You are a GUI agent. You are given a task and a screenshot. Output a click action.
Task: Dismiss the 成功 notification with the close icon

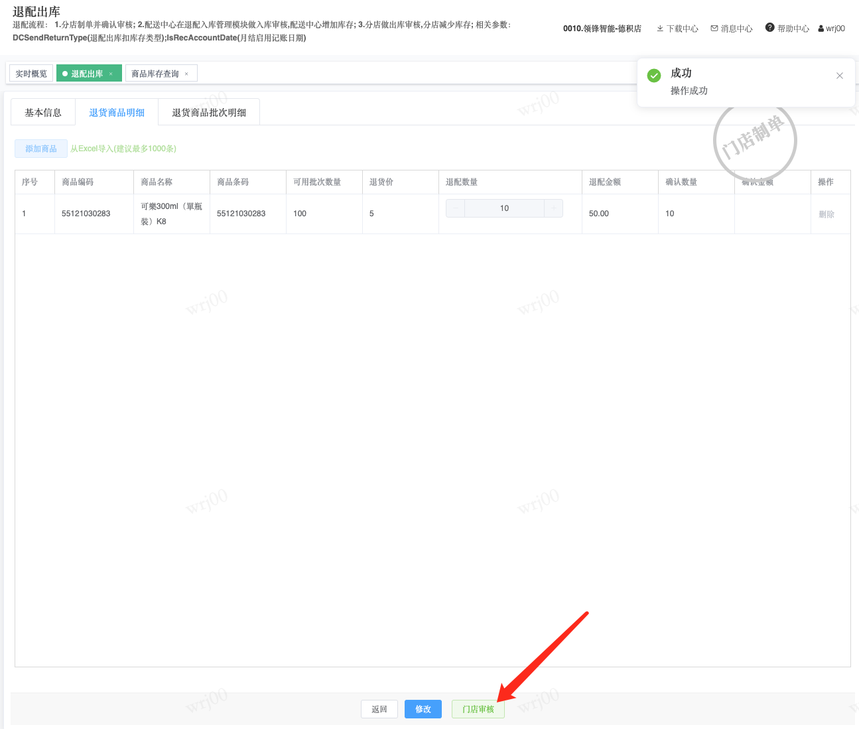(840, 76)
